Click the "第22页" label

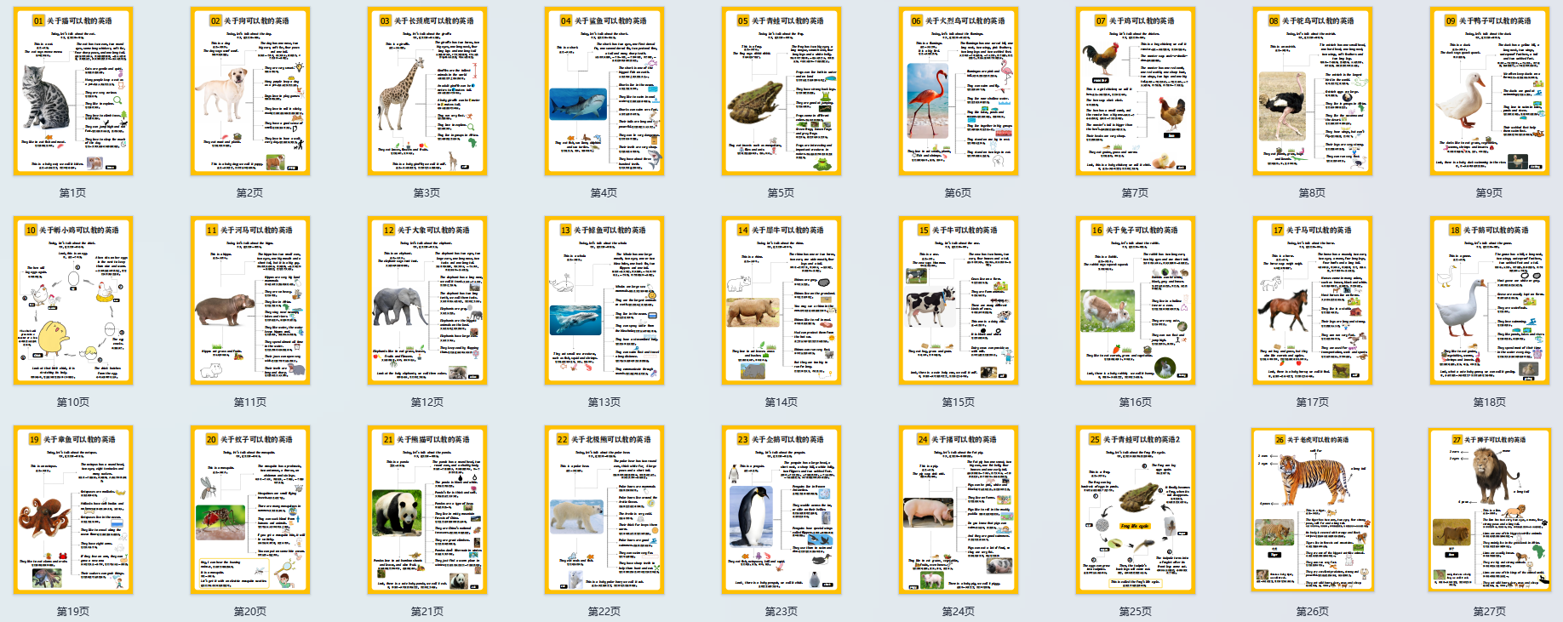tap(604, 612)
